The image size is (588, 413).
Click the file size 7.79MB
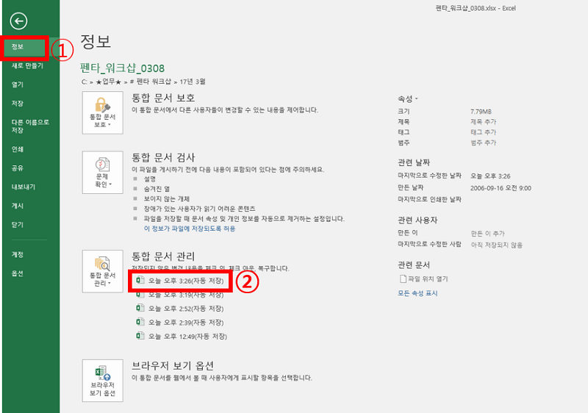pyautogui.click(x=481, y=112)
